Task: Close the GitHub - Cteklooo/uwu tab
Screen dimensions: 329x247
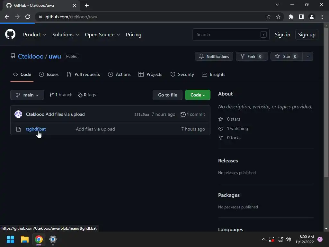Action: point(75,5)
